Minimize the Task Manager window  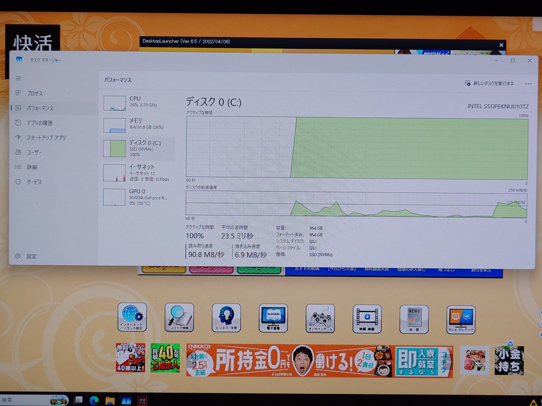point(496,60)
